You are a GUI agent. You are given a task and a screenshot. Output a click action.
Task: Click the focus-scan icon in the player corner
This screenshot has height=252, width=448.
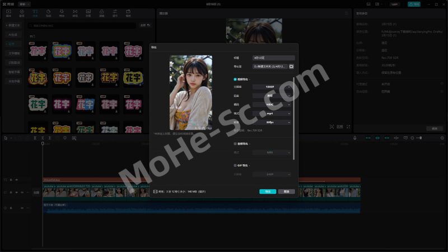(332, 127)
